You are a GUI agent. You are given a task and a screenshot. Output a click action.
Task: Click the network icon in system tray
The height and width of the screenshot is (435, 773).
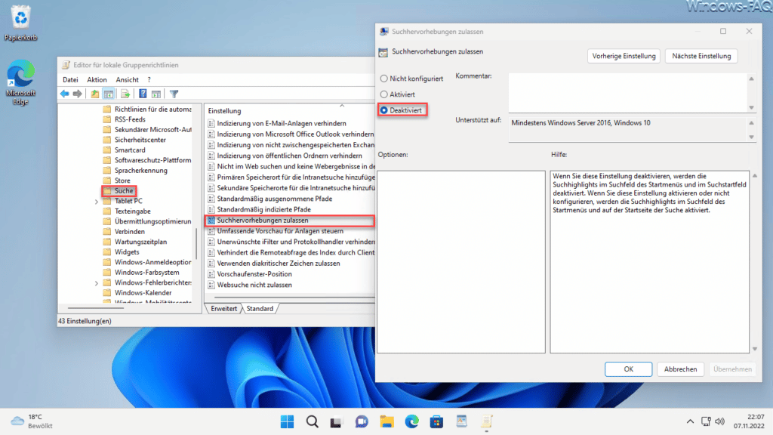click(706, 421)
